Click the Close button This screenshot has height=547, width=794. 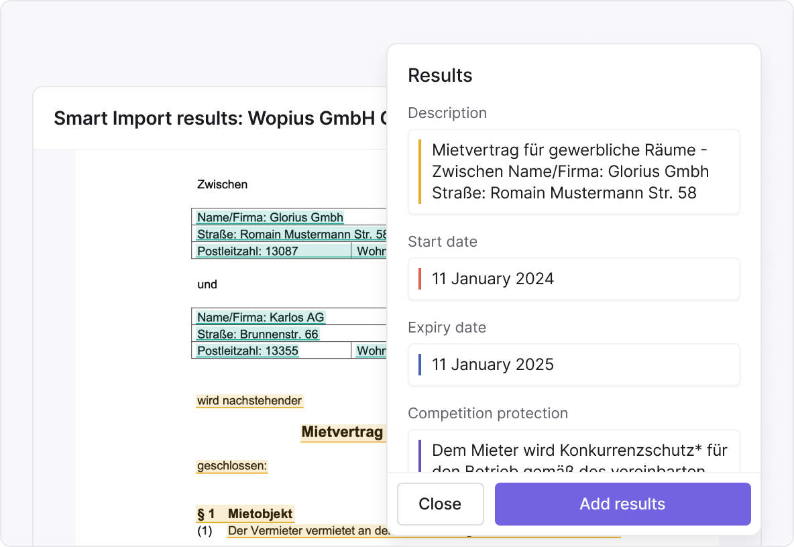pos(440,503)
